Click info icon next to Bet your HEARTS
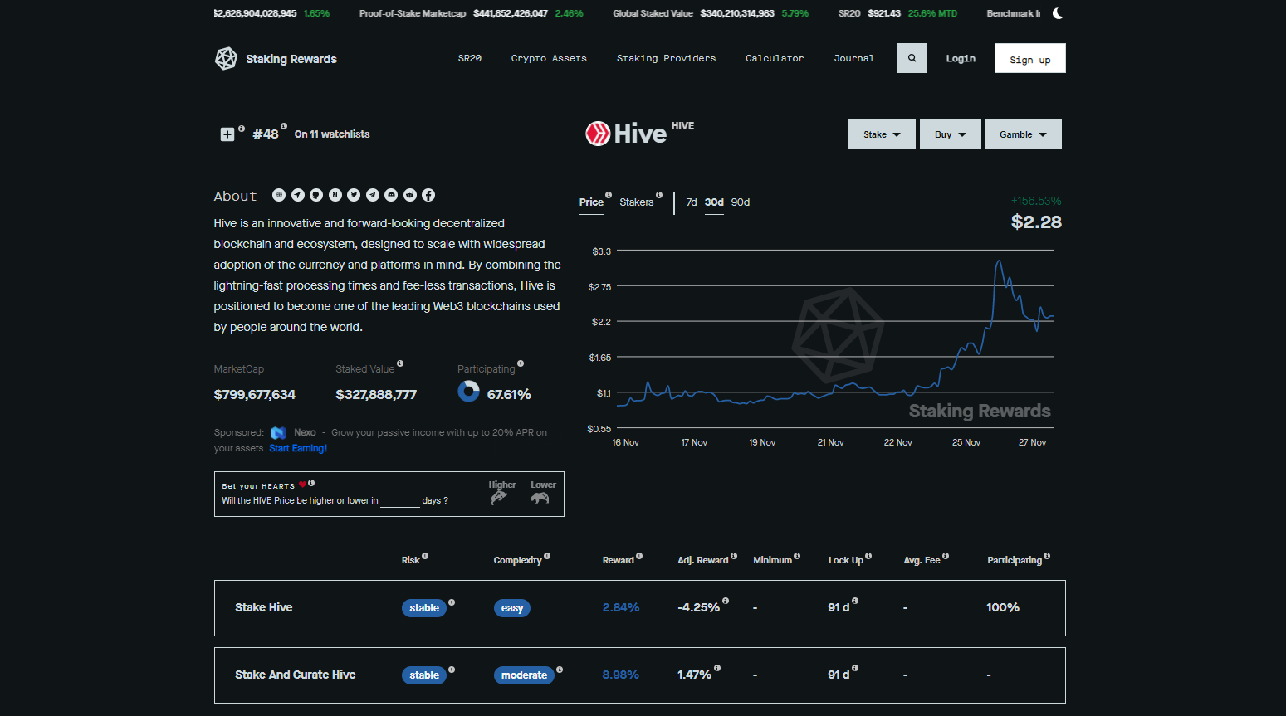Image resolution: width=1286 pixels, height=716 pixels. [x=311, y=483]
